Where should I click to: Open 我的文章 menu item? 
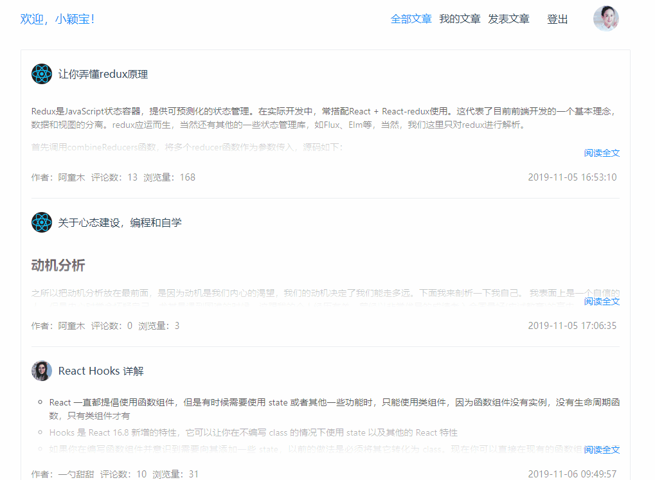coord(460,19)
